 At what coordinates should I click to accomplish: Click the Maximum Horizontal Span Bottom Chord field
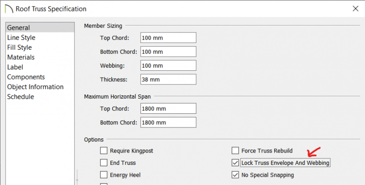click(168, 122)
